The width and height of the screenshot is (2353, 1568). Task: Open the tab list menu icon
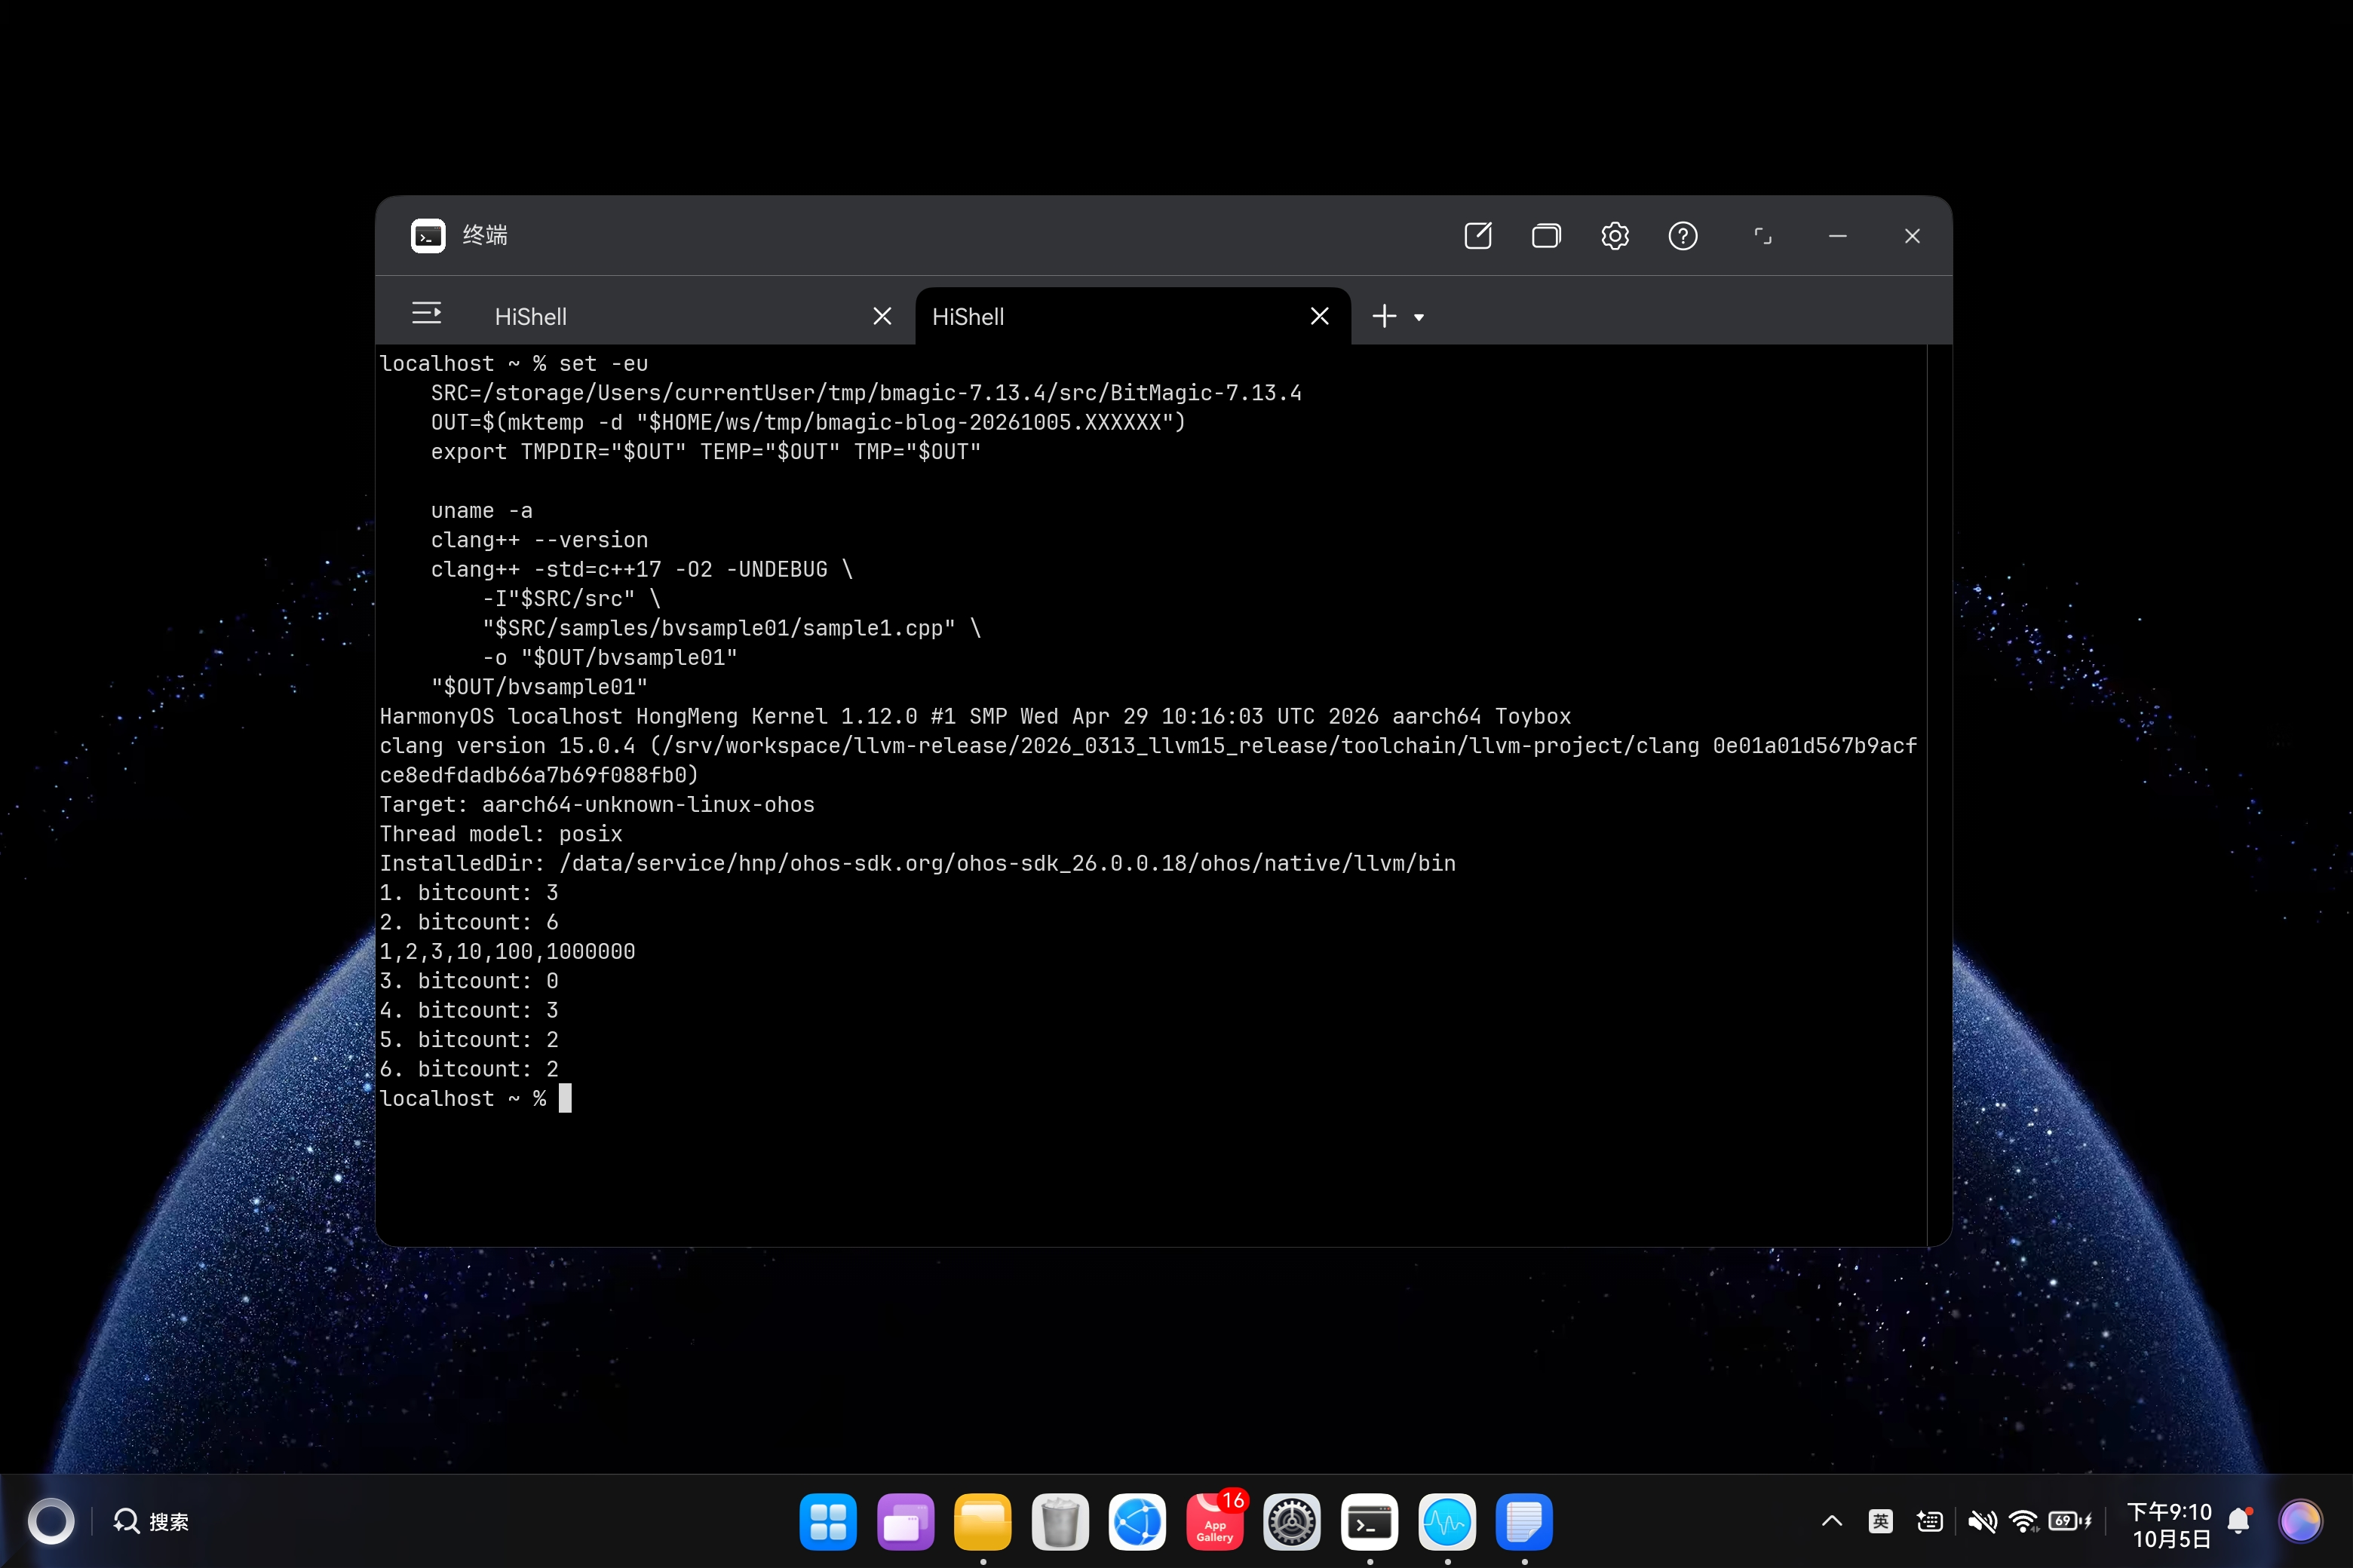click(426, 314)
